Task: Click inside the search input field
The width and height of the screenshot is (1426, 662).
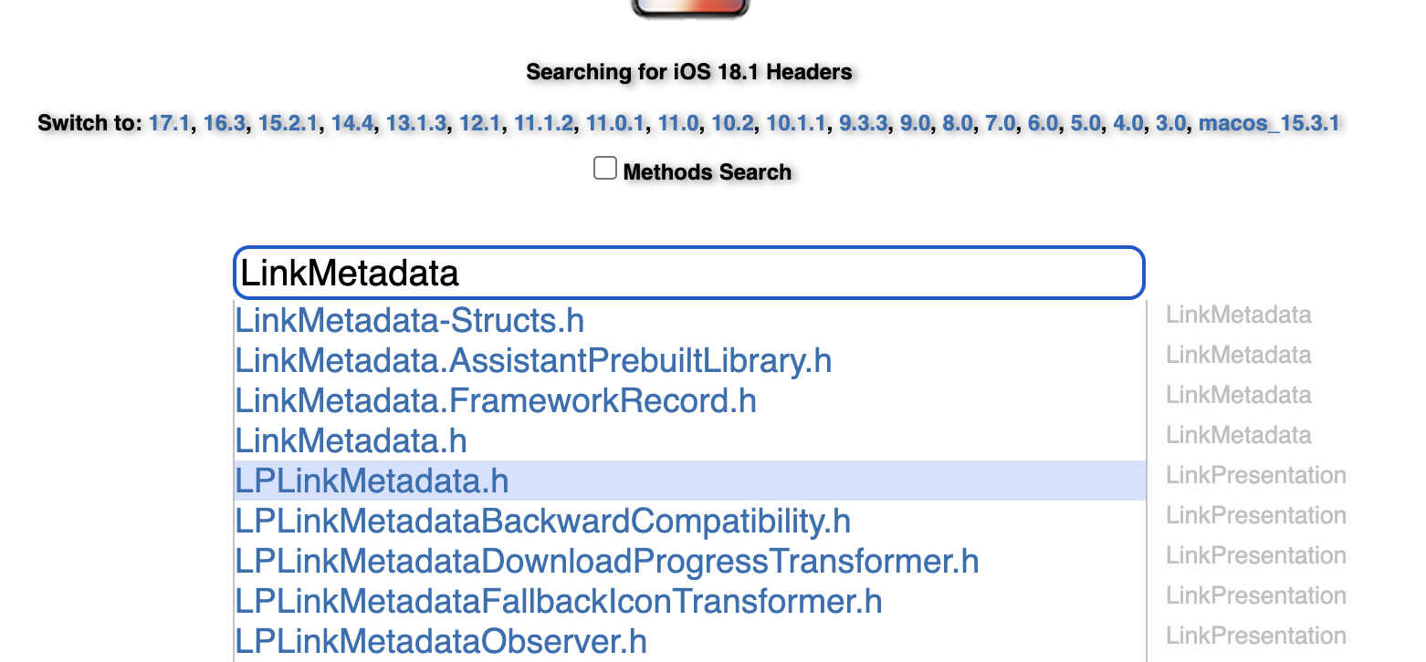Action: coord(688,272)
